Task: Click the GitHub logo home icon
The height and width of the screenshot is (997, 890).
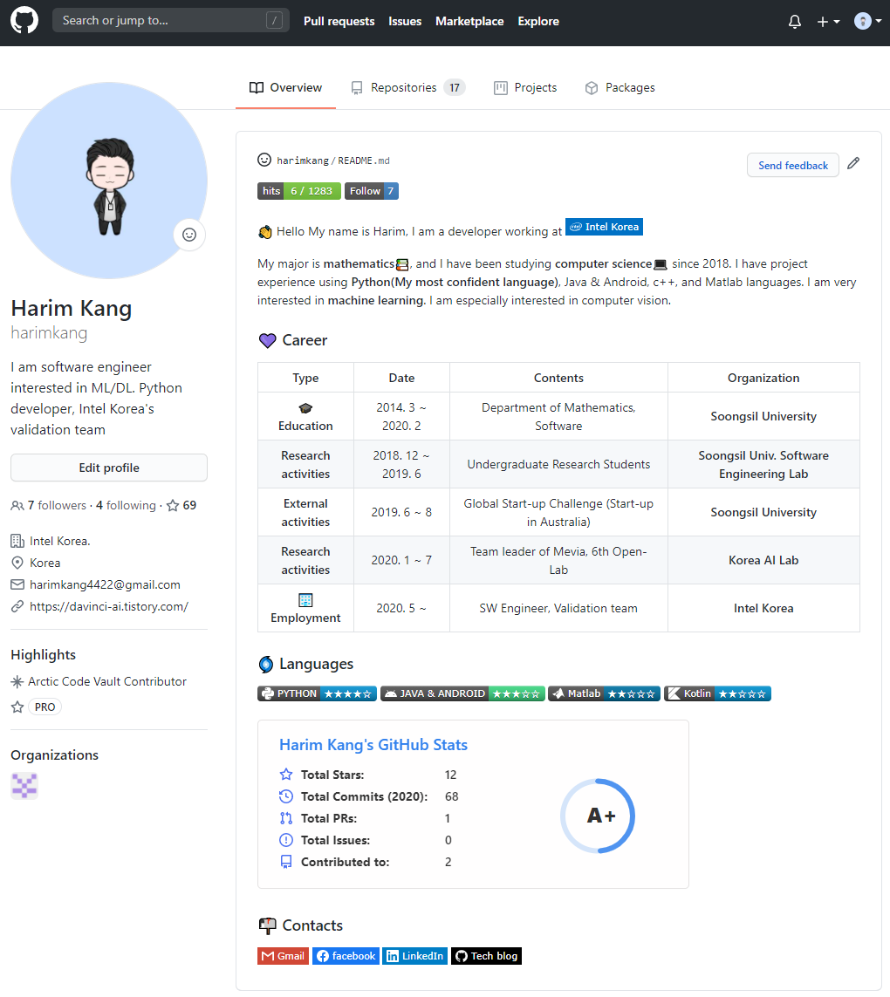Action: click(24, 20)
